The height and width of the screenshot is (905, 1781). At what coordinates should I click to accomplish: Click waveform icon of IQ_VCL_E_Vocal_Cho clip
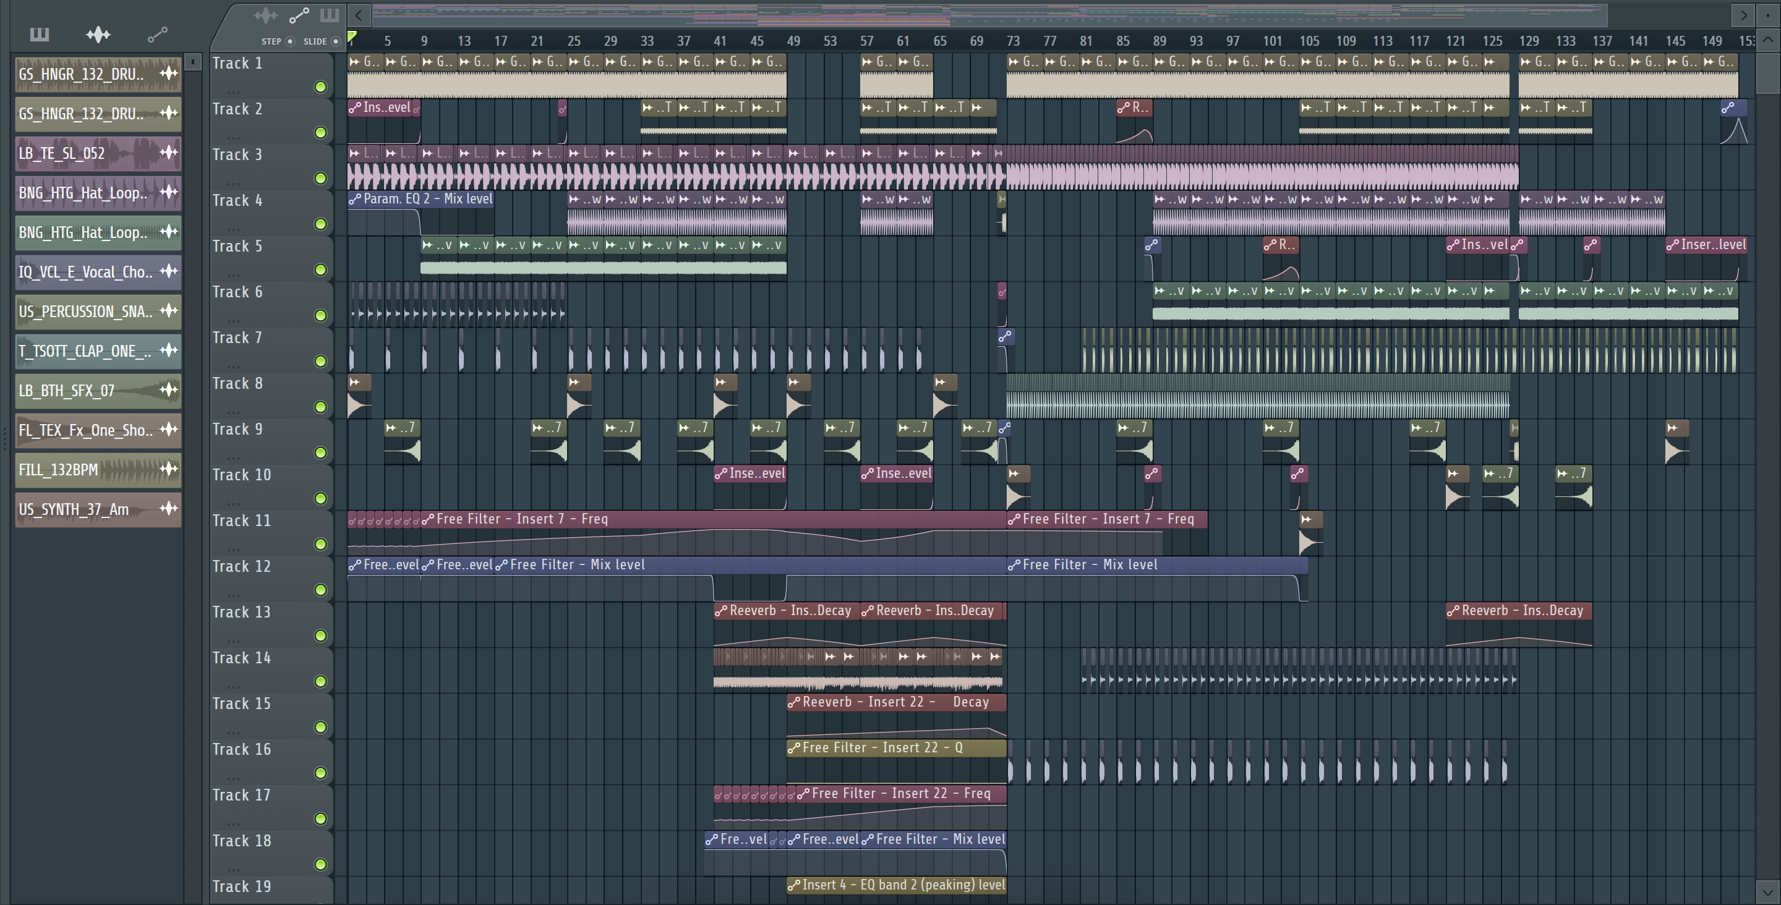(x=168, y=272)
